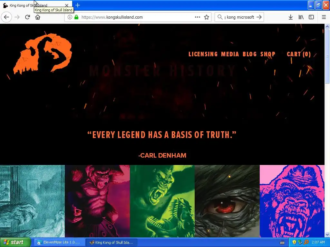Open the Firefox hamburger menu
This screenshot has height=247, width=330.
point(324,17)
